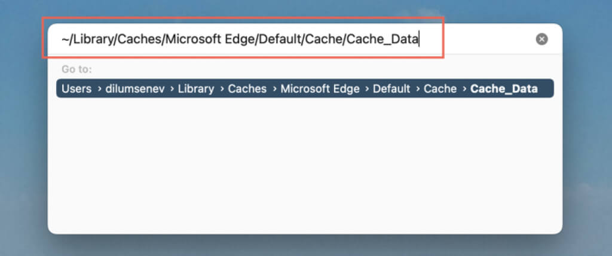Click the chevron before Cache_Data

tap(464, 89)
